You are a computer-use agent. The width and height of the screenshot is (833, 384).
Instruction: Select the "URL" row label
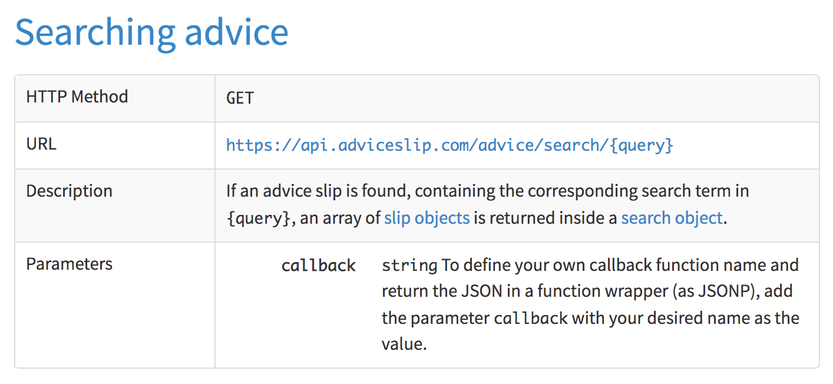pos(41,144)
